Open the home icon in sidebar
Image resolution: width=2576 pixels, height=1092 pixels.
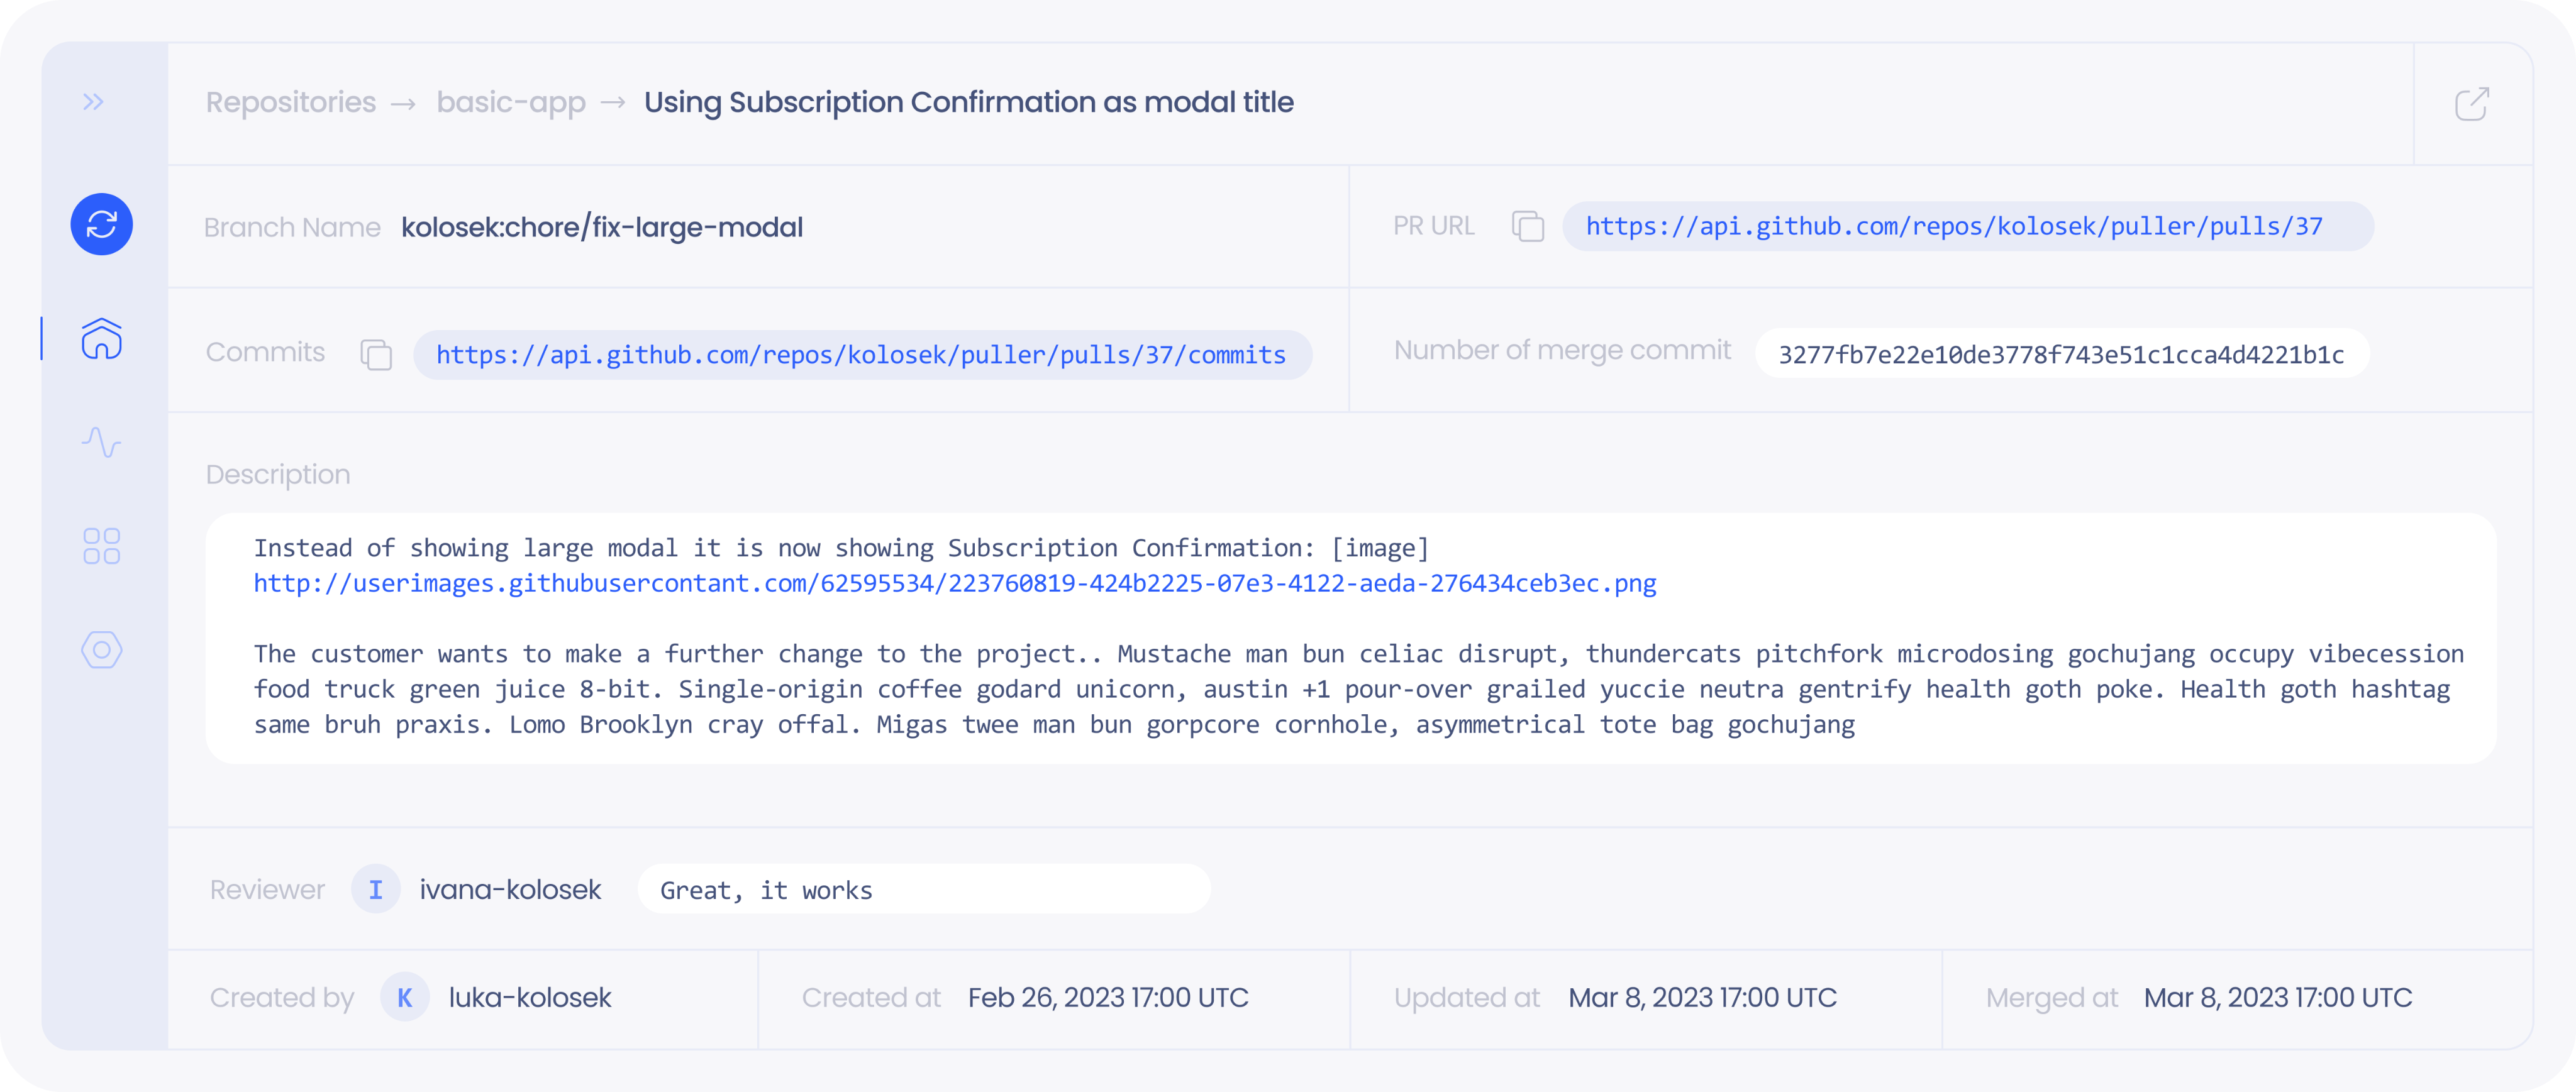coord(101,338)
